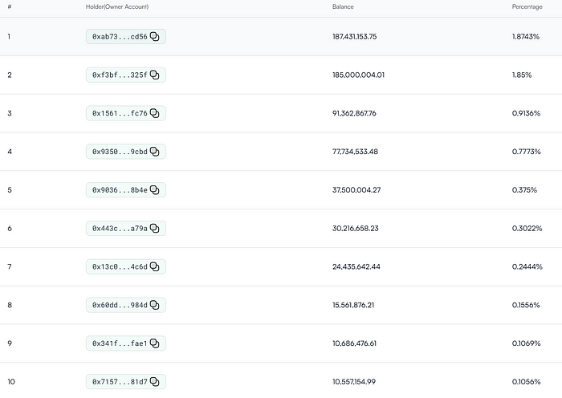Copy holder address 0x9350...9cbd
The height and width of the screenshot is (398, 562).
click(156, 152)
